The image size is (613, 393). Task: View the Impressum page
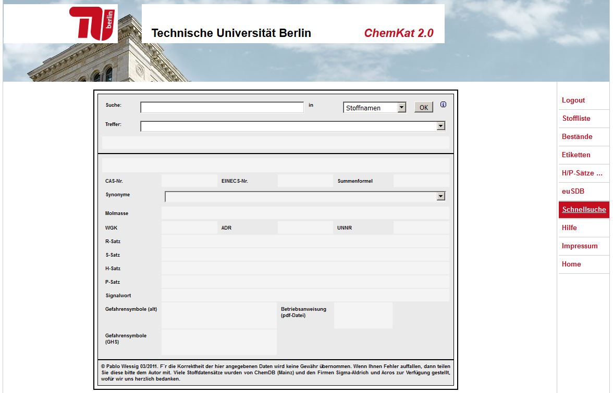pos(580,246)
